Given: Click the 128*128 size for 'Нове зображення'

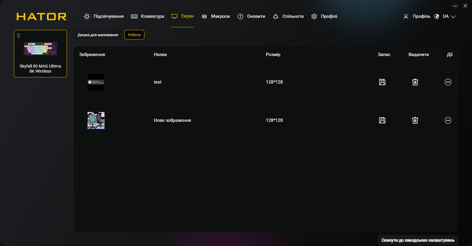Looking at the screenshot, I should pos(274,120).
